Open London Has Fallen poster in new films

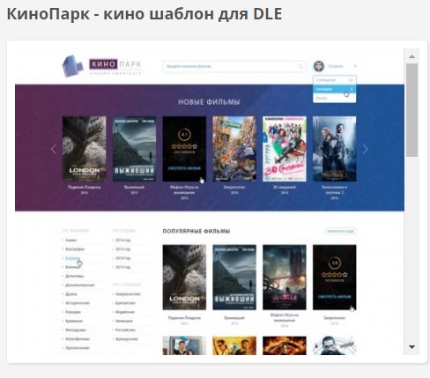click(85, 149)
